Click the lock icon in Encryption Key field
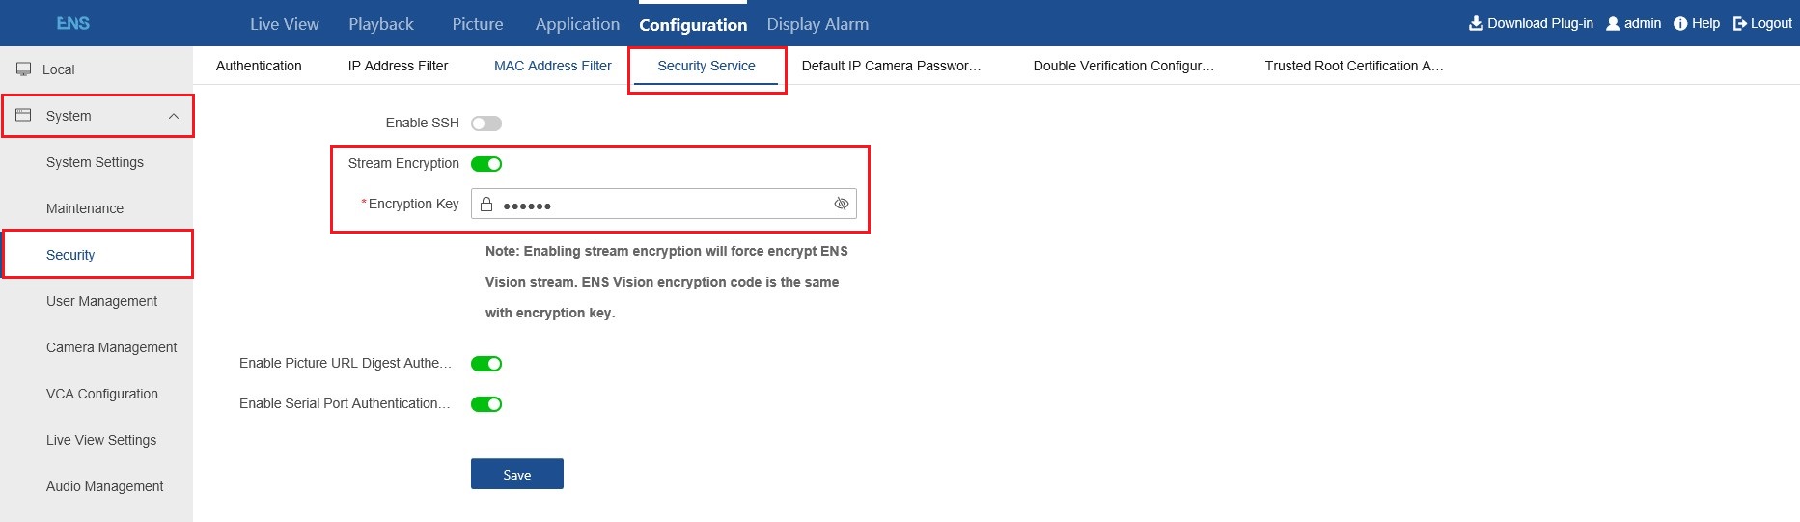The image size is (1800, 522). 486,205
